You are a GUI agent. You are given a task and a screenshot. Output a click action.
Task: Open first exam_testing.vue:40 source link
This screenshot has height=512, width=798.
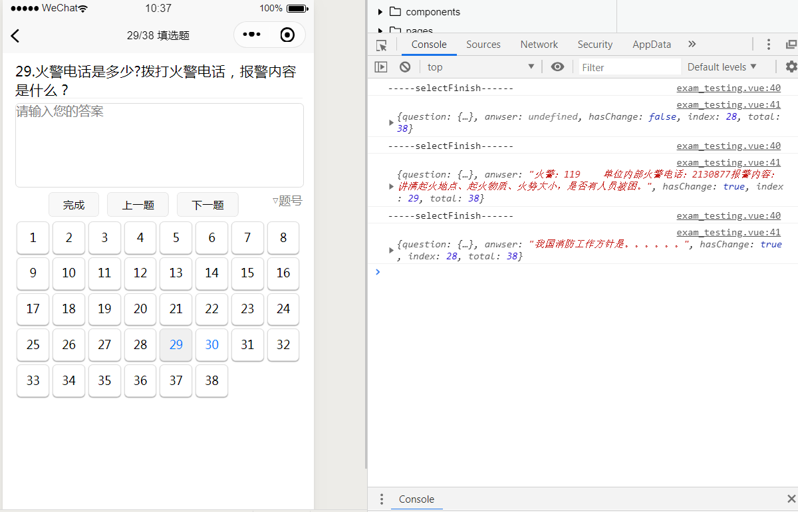pos(728,88)
